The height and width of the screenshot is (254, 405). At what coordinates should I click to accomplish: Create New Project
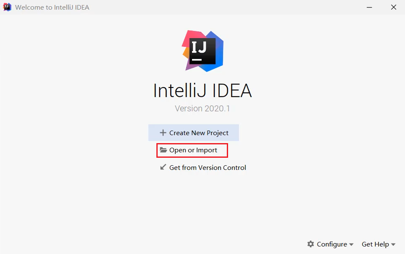click(x=199, y=133)
